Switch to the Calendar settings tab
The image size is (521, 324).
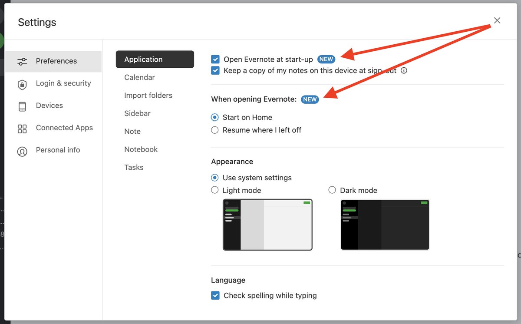(x=139, y=77)
